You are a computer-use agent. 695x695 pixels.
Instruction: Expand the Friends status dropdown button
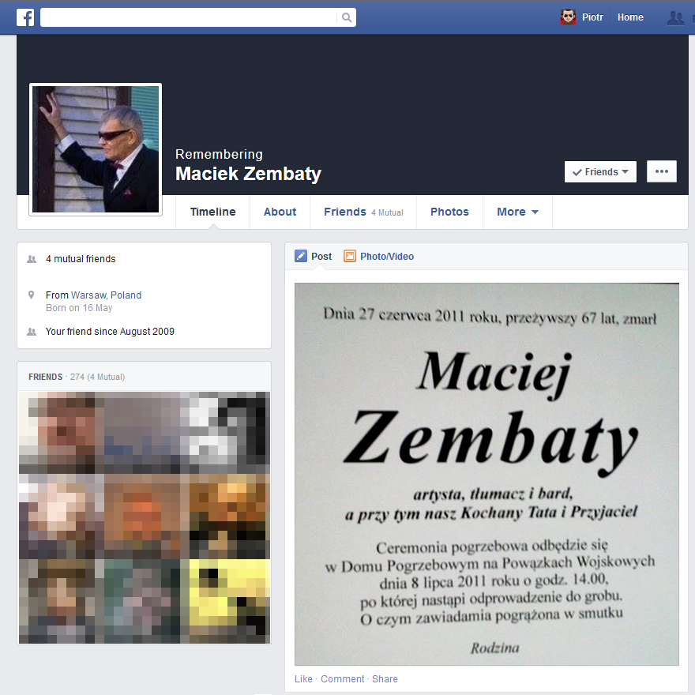click(x=600, y=172)
